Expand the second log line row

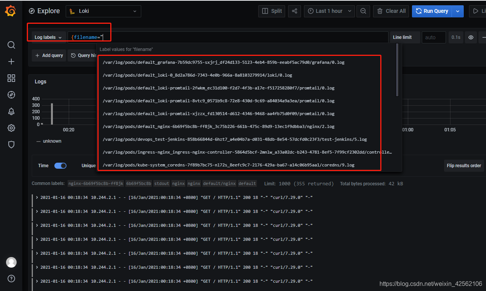coord(37,211)
